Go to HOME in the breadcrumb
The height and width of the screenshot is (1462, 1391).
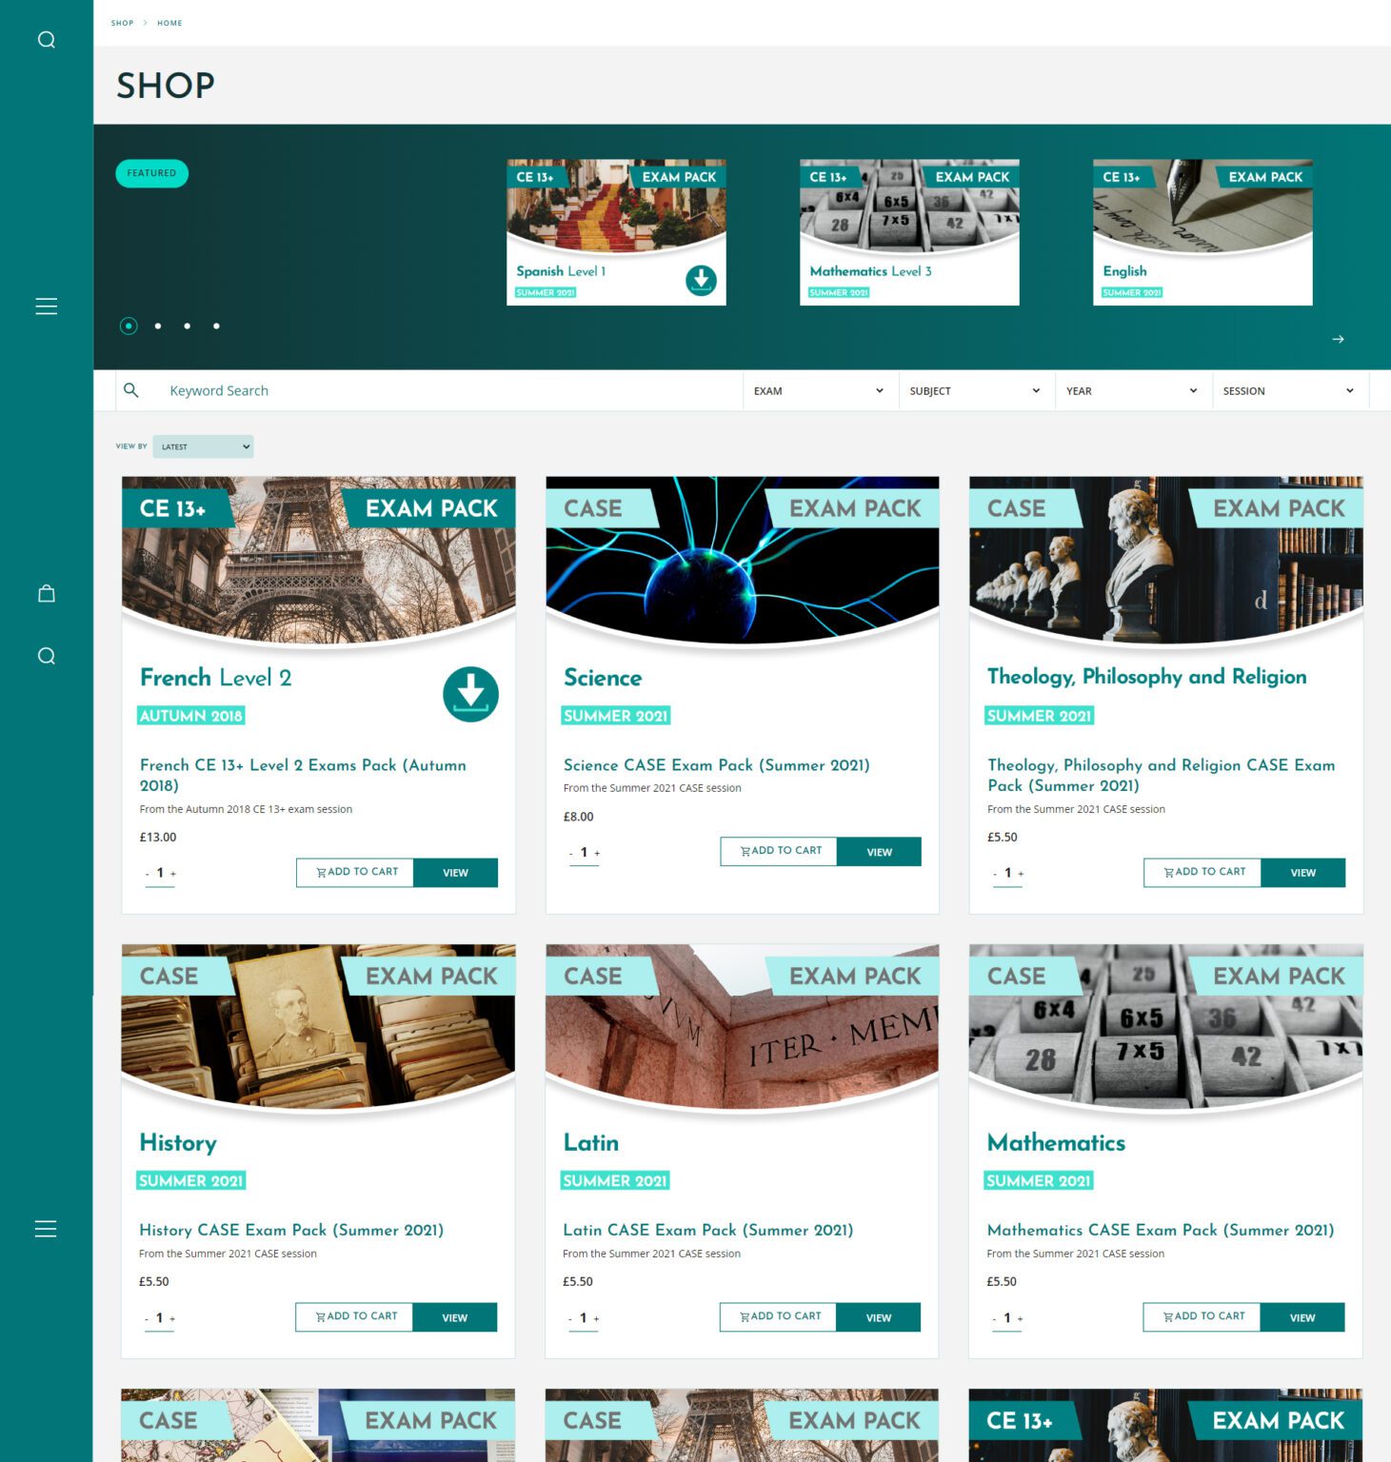point(169,23)
